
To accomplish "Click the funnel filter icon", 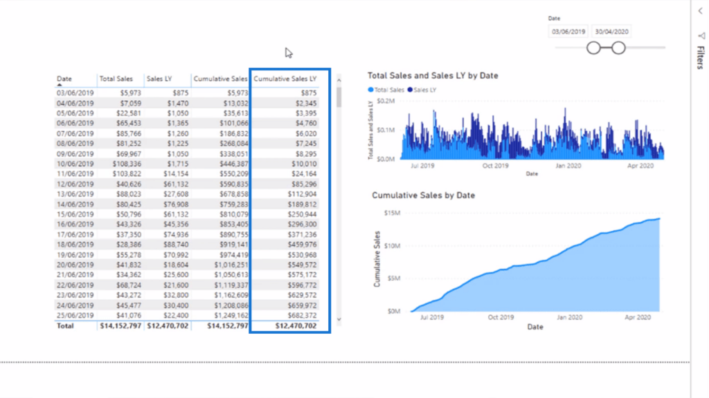I will (700, 36).
